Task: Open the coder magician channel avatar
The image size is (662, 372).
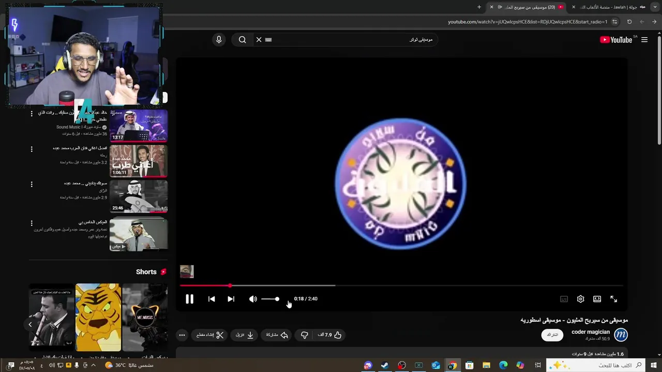Action: pyautogui.click(x=621, y=335)
